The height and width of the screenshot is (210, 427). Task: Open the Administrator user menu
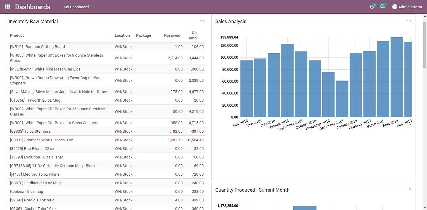pos(410,7)
